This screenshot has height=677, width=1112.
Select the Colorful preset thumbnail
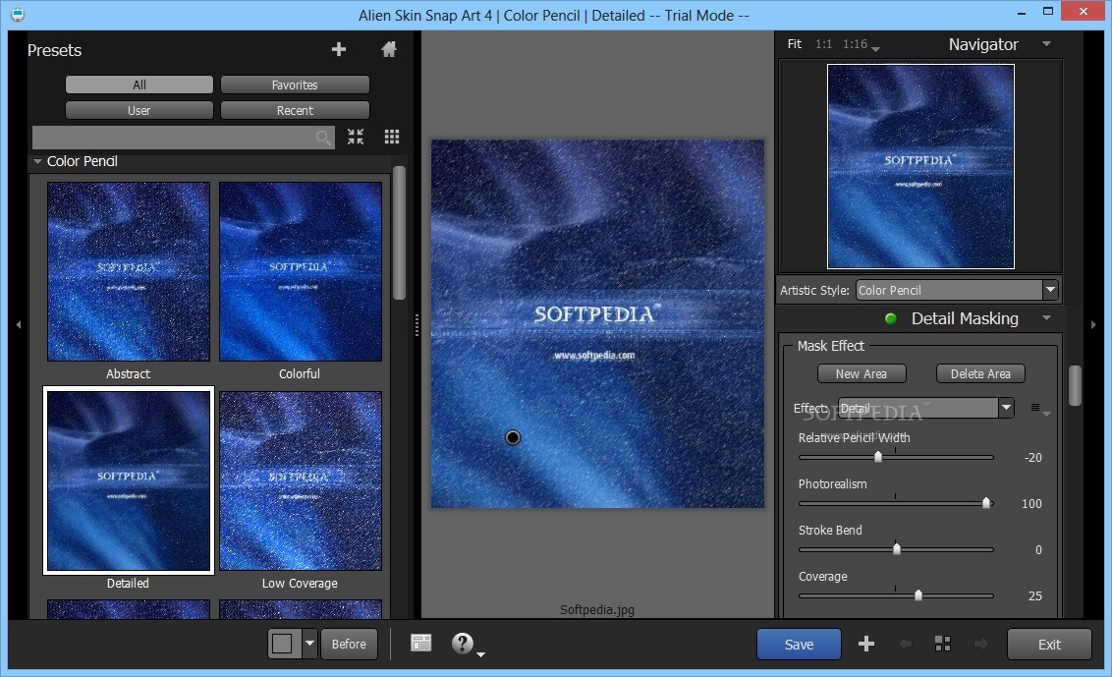(300, 272)
